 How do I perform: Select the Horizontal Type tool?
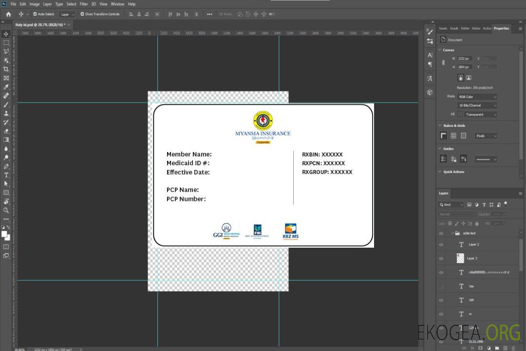pyautogui.click(x=6, y=175)
